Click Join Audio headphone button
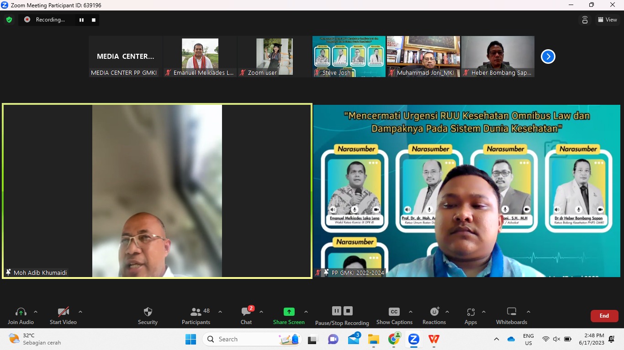Screen dimensions: 624x350 pos(21,316)
